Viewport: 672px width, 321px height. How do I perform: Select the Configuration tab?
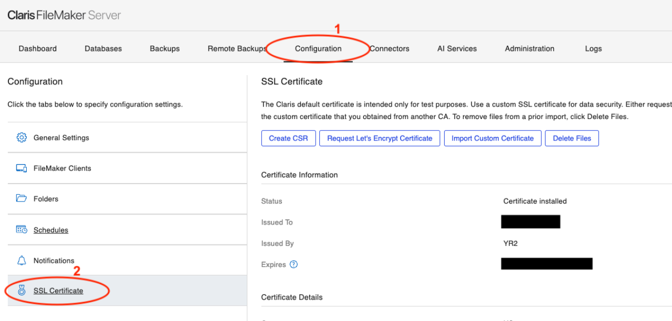pyautogui.click(x=318, y=48)
